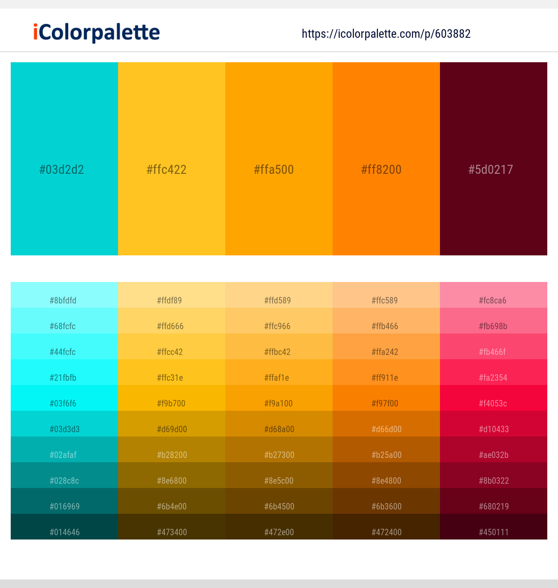558x588 pixels.
Task: Select the #ffb466 peach shade
Action: pos(386,321)
